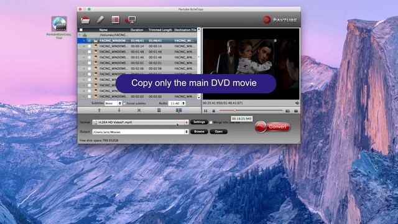Screen dimensions: 398x224
Task: Check the 00:01:46 title checkbox
Action: click(x=90, y=57)
